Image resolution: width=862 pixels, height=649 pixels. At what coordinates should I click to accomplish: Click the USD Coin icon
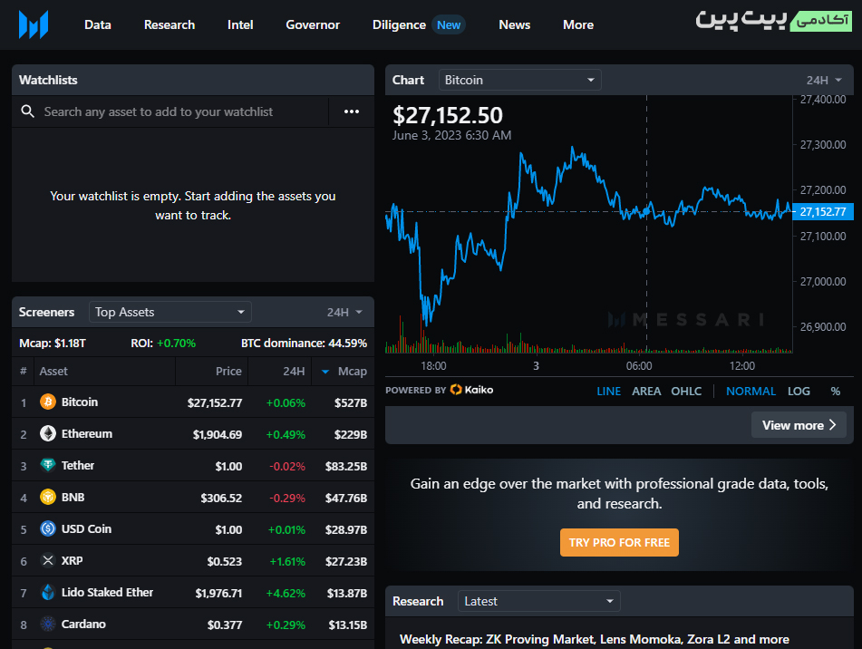(48, 528)
